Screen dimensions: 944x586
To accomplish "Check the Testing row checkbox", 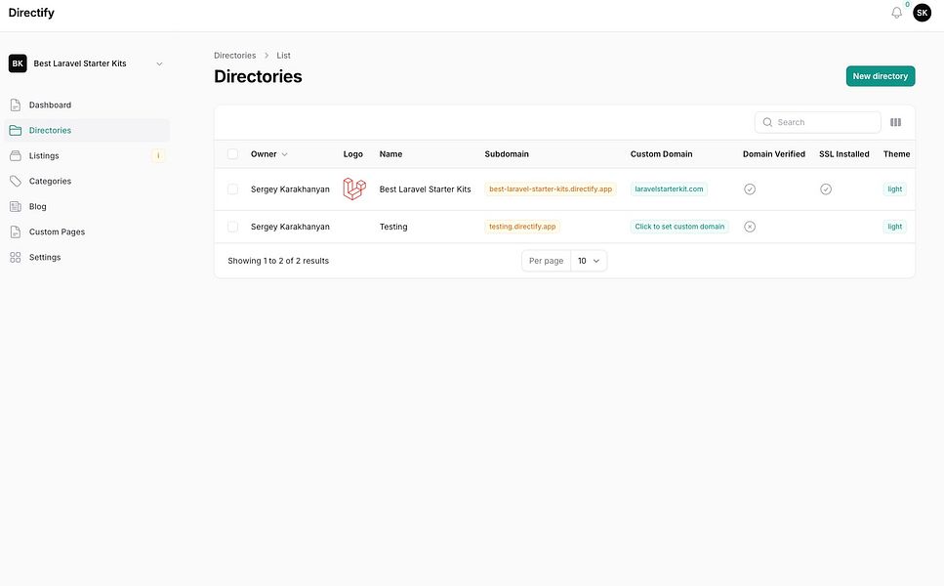I will (x=230, y=224).
